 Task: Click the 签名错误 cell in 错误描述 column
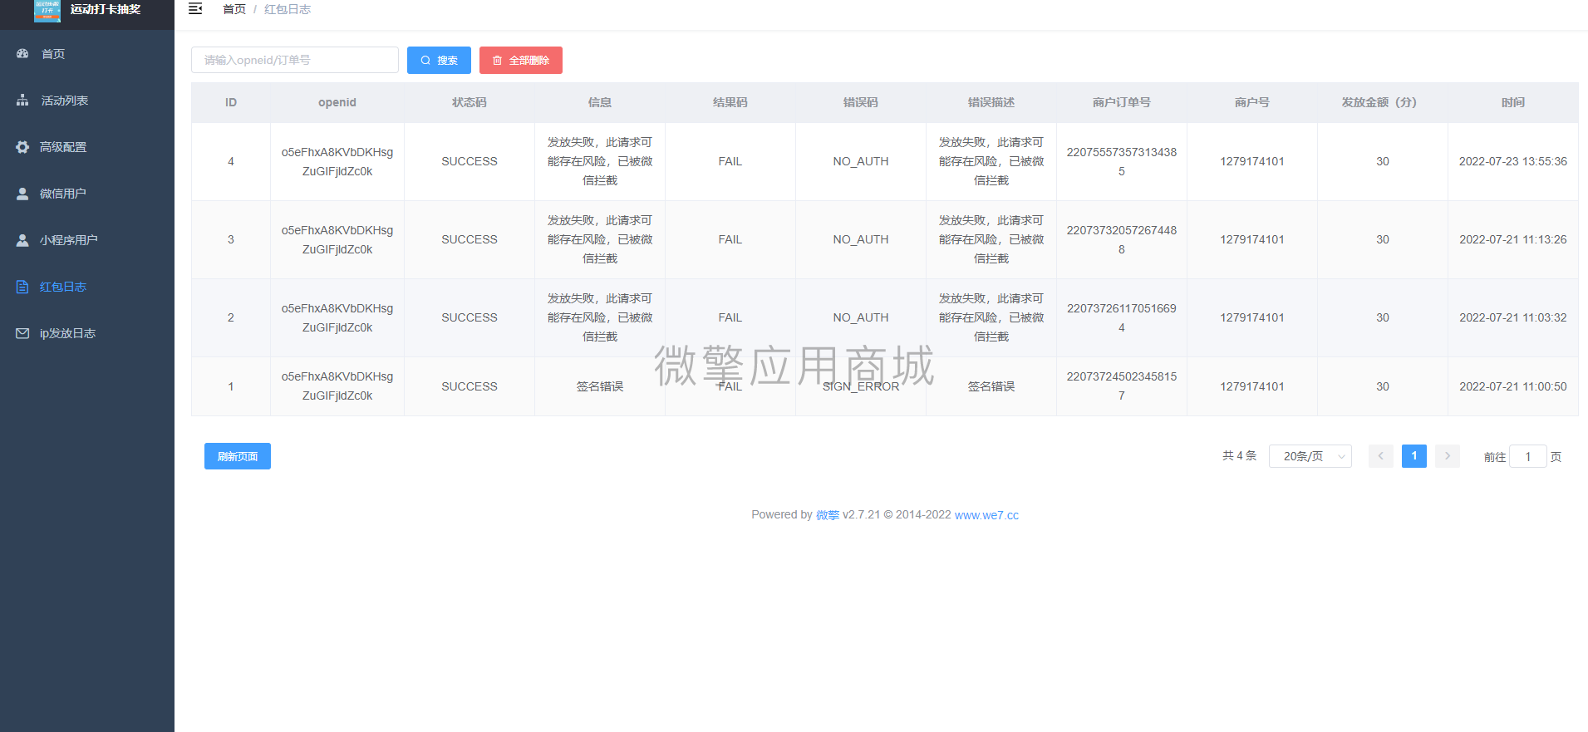click(x=991, y=386)
